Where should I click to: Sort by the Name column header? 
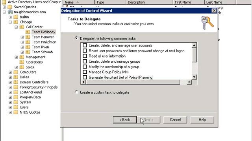(x=79, y=2)
